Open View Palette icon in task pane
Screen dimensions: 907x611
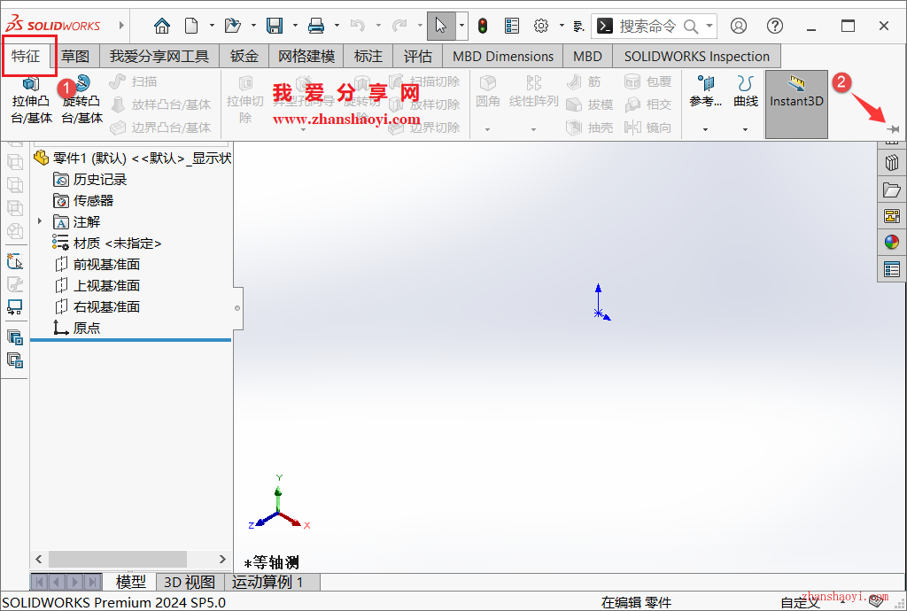click(x=892, y=216)
